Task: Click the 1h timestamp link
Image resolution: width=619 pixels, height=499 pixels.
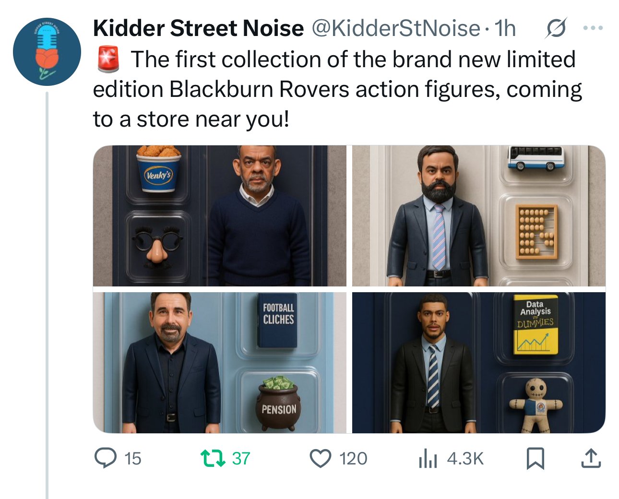Action: (x=505, y=29)
